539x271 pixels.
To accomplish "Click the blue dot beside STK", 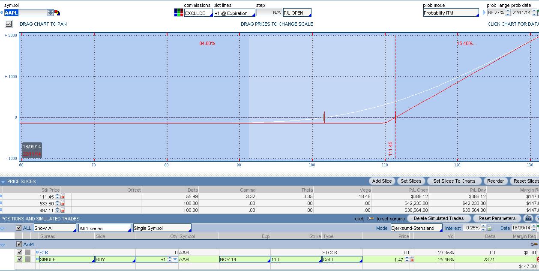I will tap(37, 253).
